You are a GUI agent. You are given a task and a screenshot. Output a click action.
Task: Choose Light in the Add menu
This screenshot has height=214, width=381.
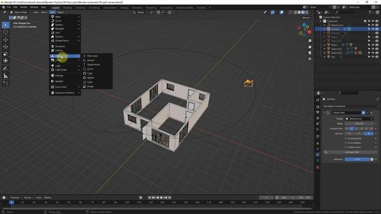(x=65, y=66)
